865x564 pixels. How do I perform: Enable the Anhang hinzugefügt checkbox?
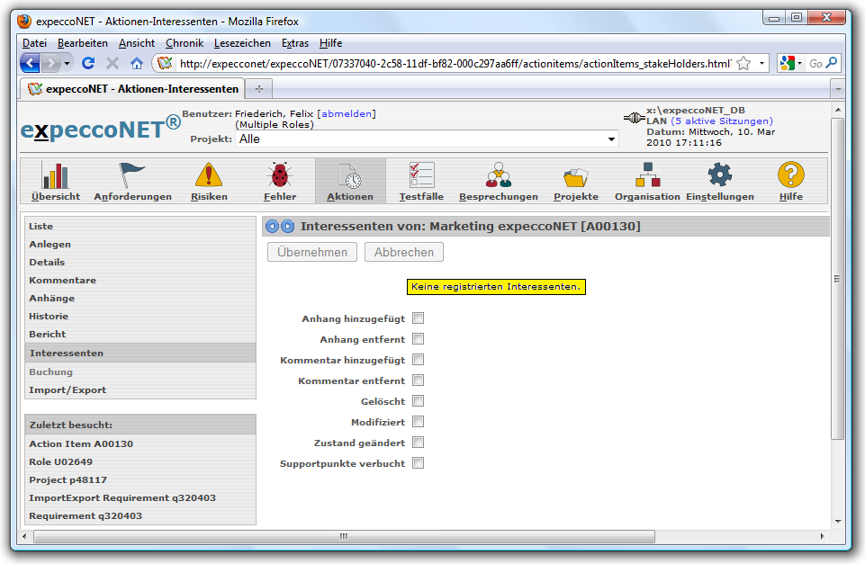(418, 318)
